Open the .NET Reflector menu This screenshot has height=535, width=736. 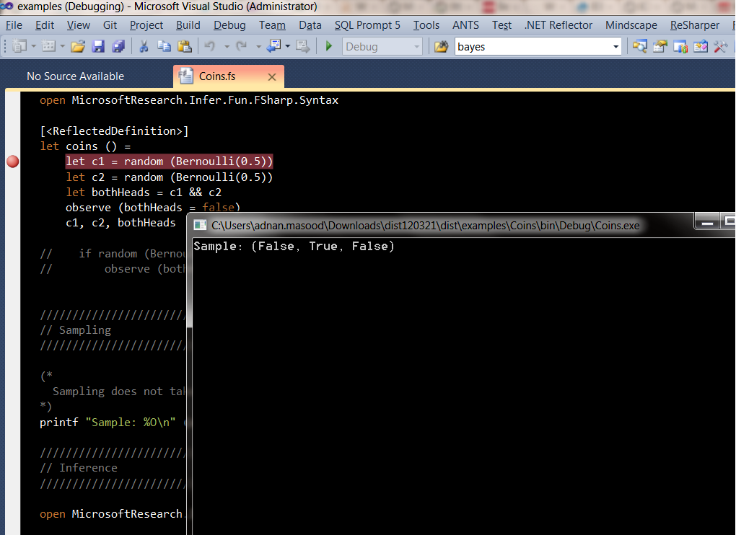(558, 25)
